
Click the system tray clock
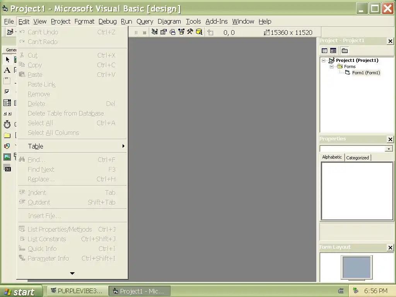coord(376,291)
